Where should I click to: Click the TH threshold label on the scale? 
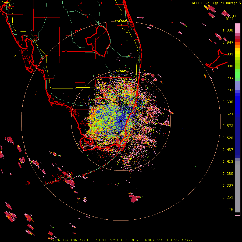point(231,209)
